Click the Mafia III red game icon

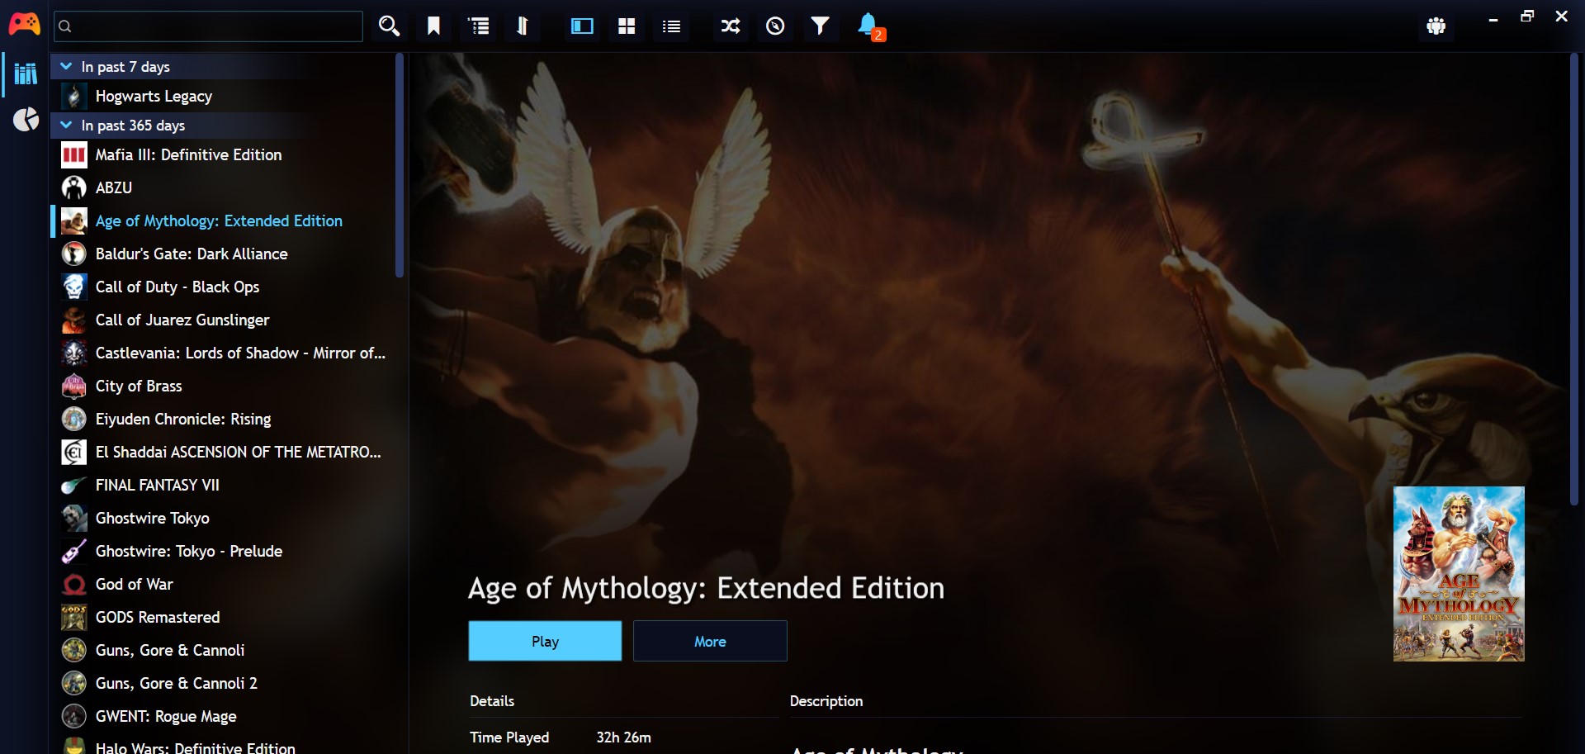point(74,154)
